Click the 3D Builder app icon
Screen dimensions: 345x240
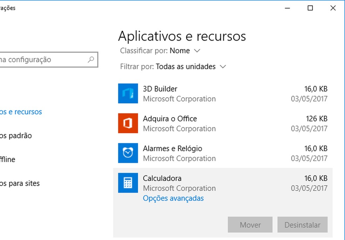[128, 93]
